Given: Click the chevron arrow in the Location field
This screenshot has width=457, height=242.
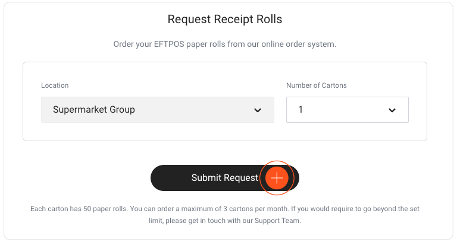Looking at the screenshot, I should [257, 110].
